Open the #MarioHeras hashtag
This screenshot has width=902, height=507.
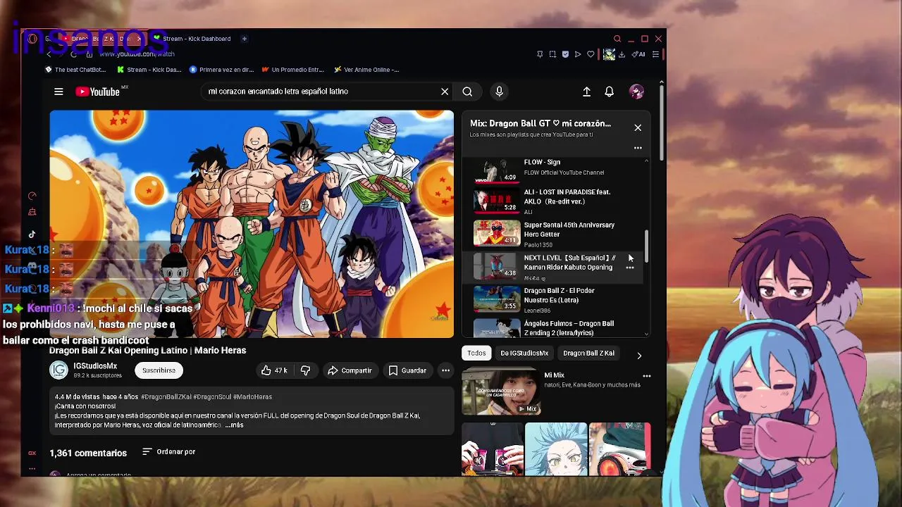pos(252,396)
